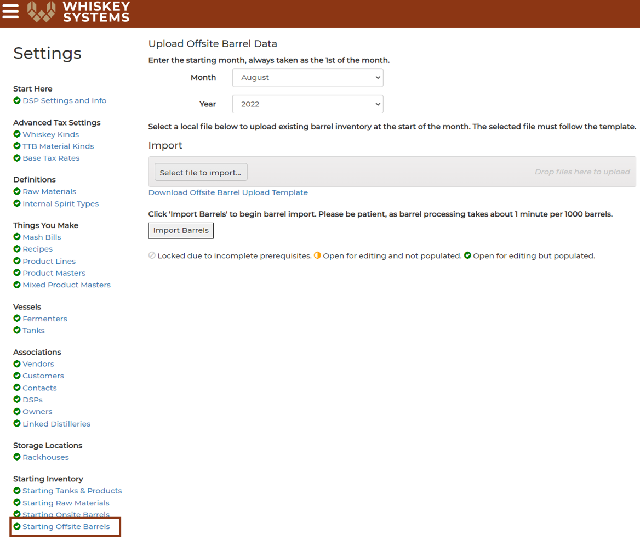Open DSP Settings and Info page

(x=65, y=100)
